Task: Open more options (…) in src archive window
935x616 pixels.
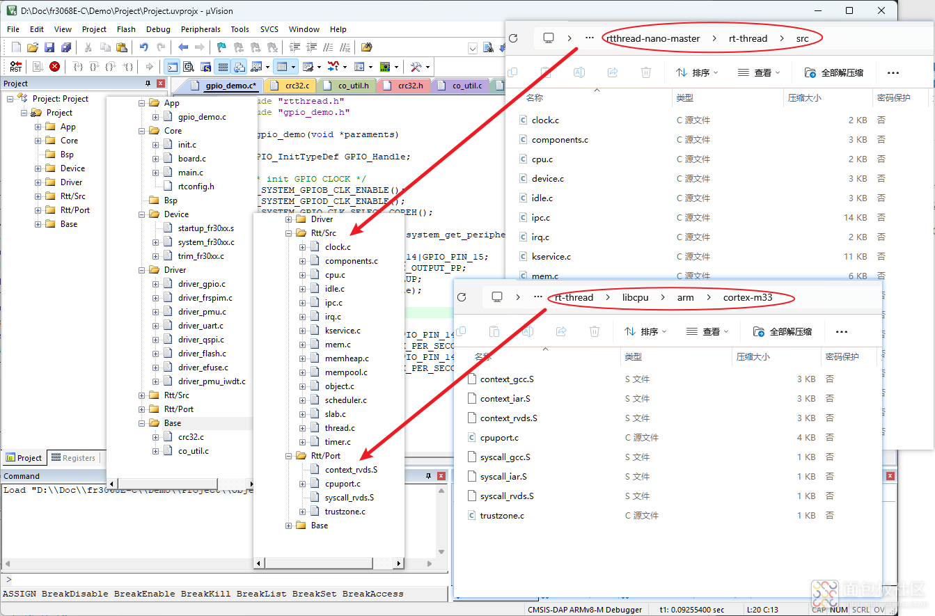Action: pos(893,72)
